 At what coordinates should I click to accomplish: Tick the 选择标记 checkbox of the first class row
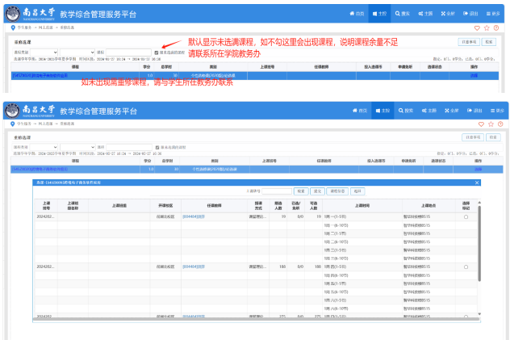(466, 217)
